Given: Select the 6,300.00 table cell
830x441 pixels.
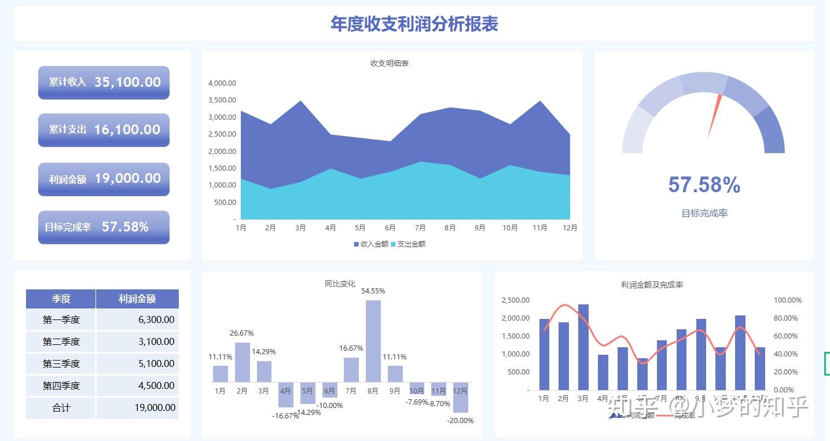Looking at the screenshot, I should (137, 319).
